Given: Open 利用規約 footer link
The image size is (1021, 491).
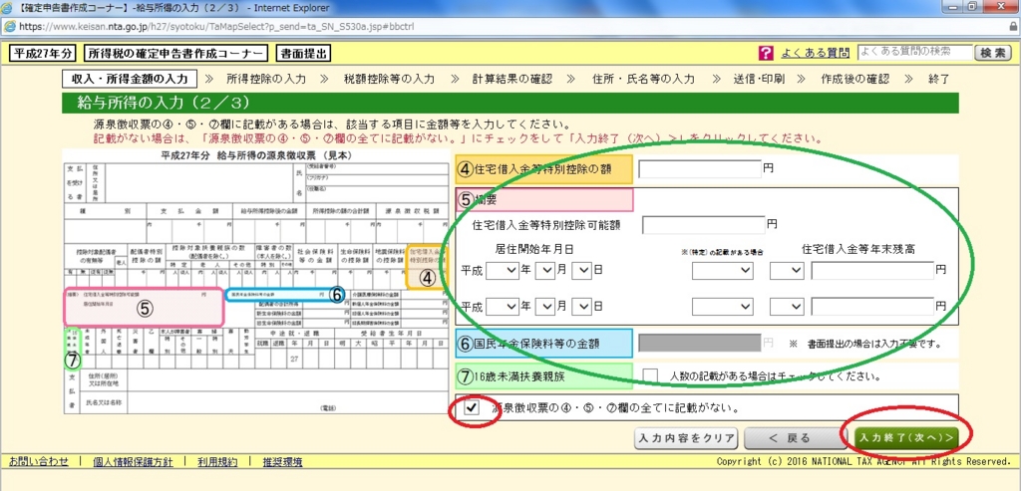Looking at the screenshot, I should click(218, 462).
